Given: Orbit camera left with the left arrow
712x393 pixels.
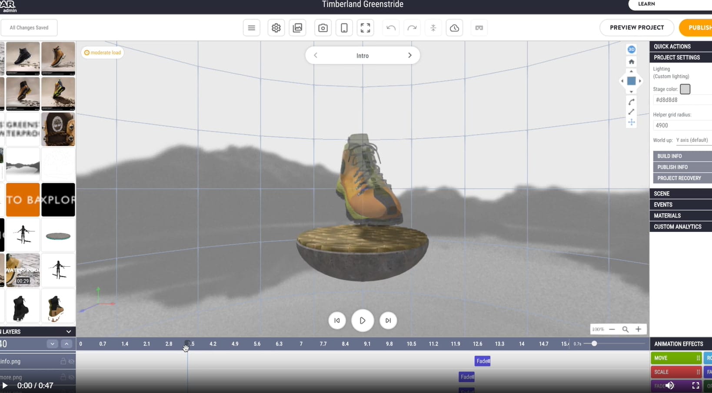Looking at the screenshot, I should click(x=622, y=81).
